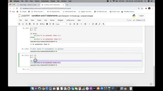Open the Widgets menu
Image resolution: width=163 pixels, height=91 pixels.
point(60,20)
